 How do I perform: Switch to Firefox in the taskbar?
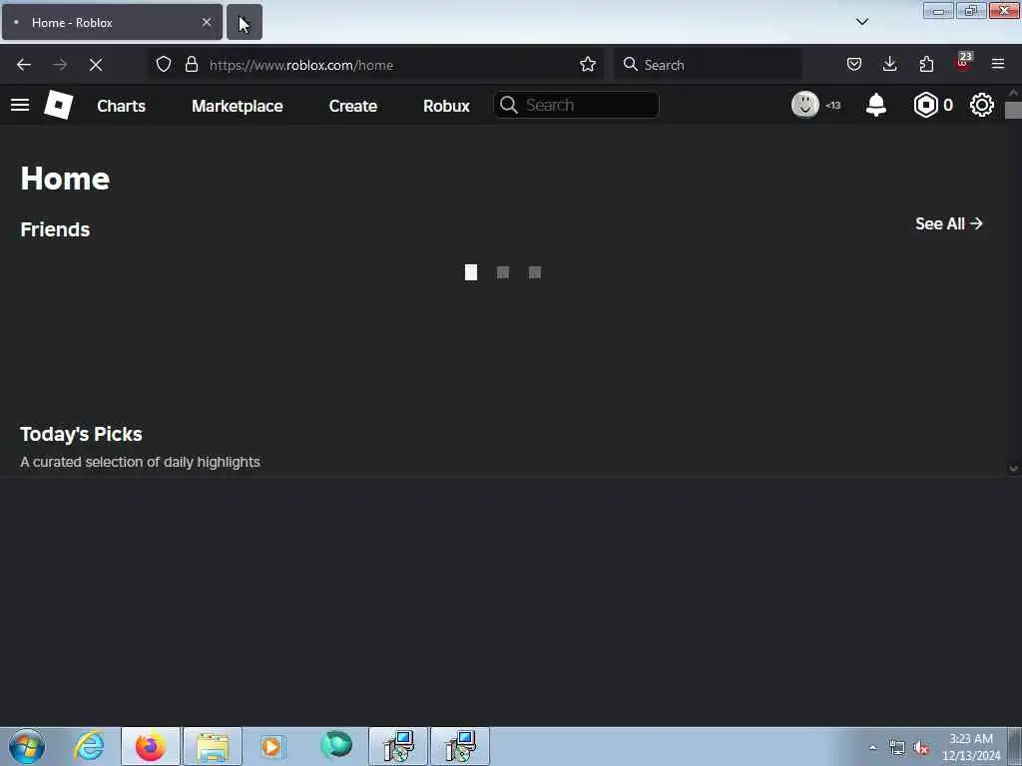[151, 746]
